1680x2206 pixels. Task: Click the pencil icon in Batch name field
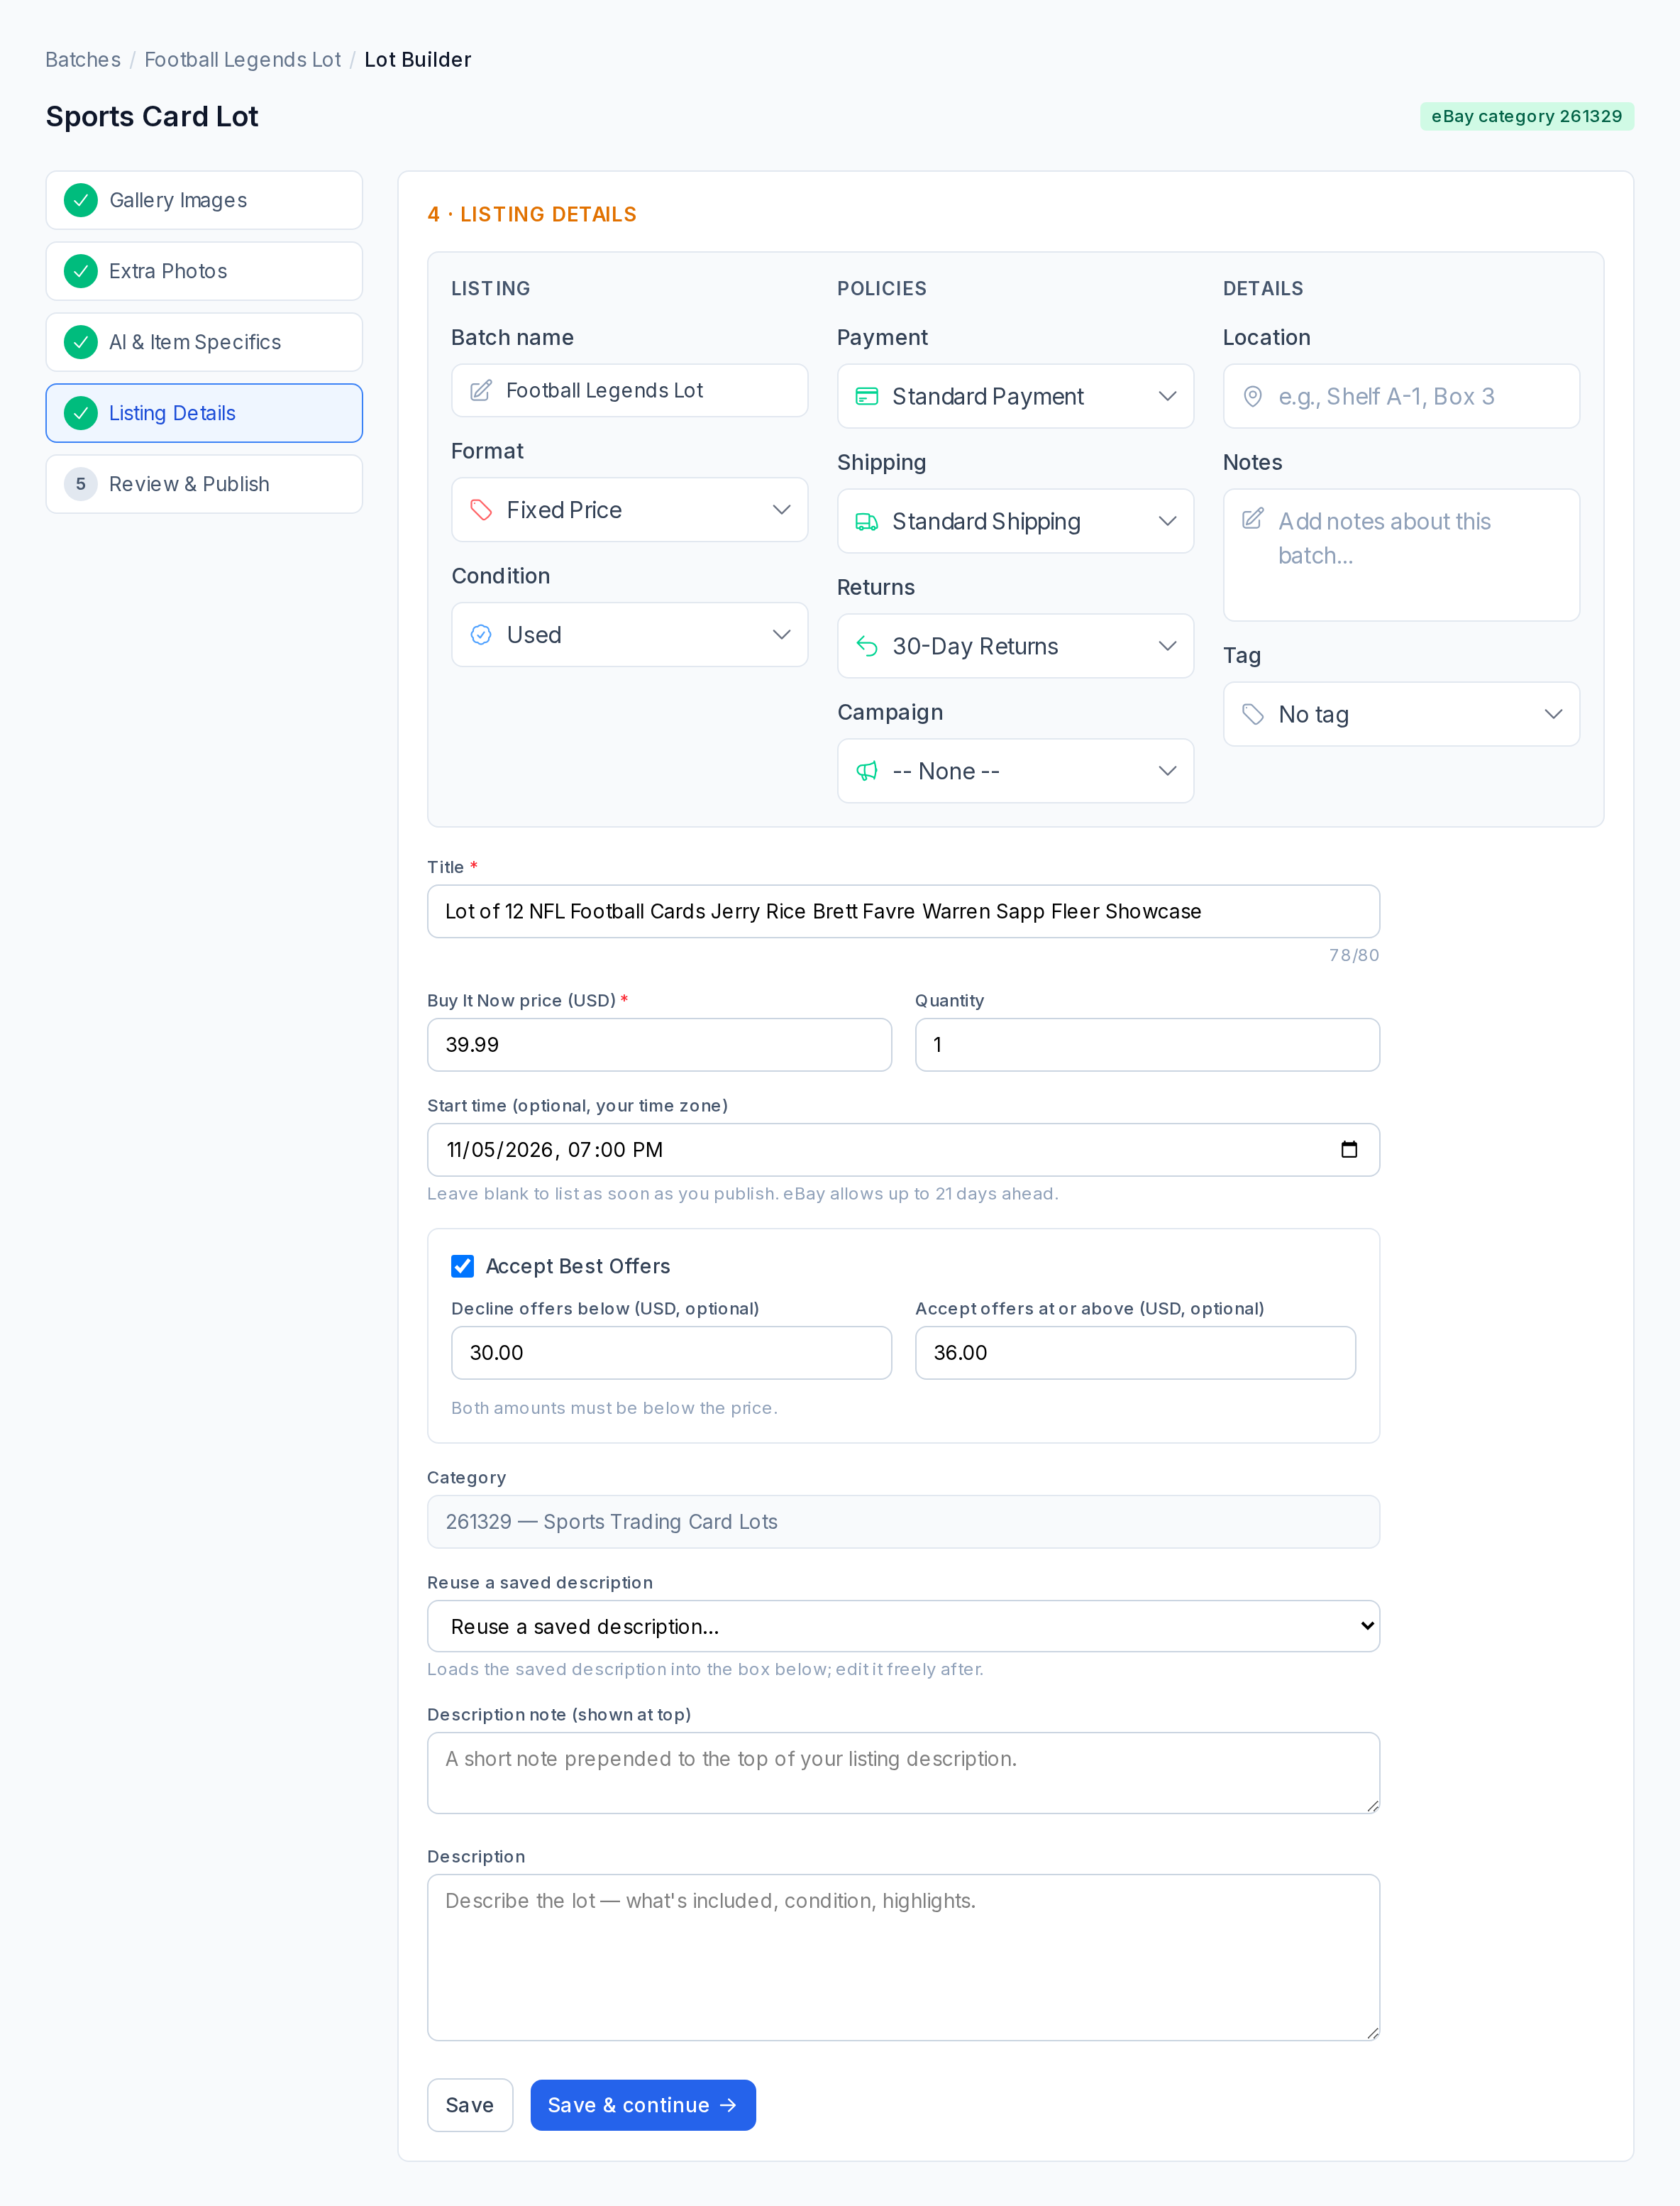[481, 390]
